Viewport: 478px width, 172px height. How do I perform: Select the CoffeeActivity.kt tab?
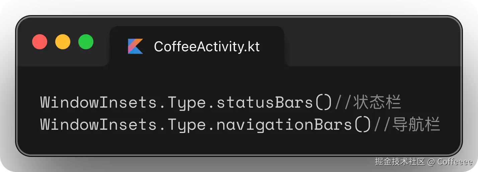[x=207, y=47]
